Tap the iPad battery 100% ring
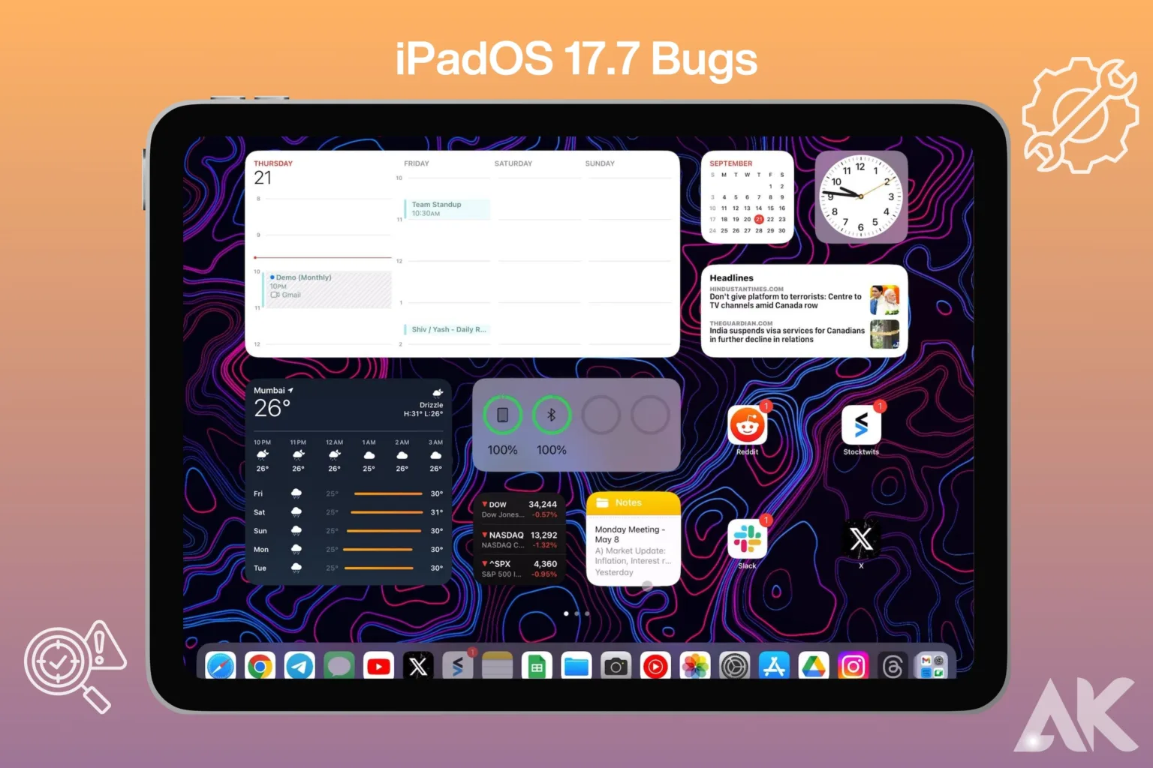This screenshot has height=768, width=1153. [x=502, y=415]
